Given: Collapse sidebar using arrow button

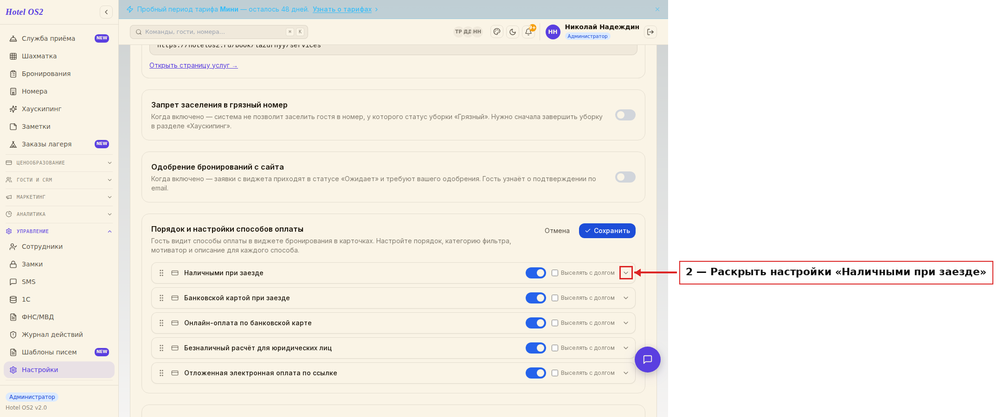Looking at the screenshot, I should 106,12.
